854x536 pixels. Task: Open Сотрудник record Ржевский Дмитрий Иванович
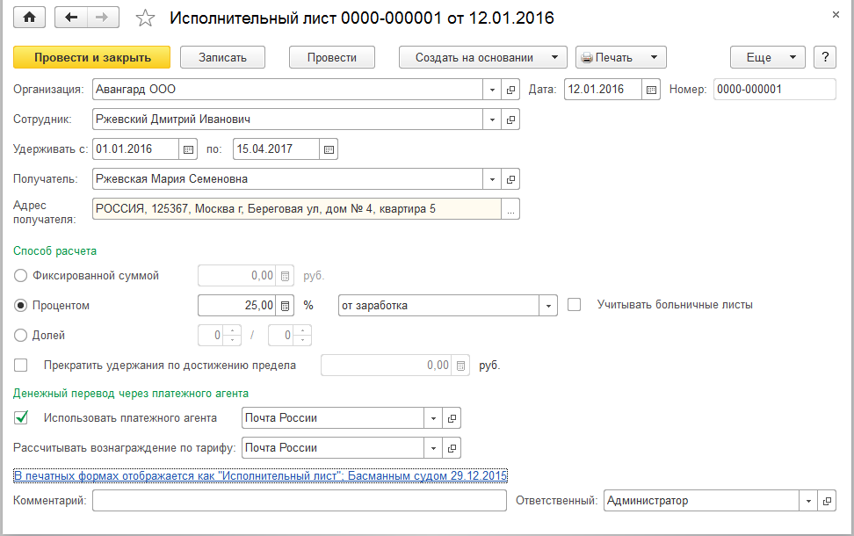pos(510,120)
